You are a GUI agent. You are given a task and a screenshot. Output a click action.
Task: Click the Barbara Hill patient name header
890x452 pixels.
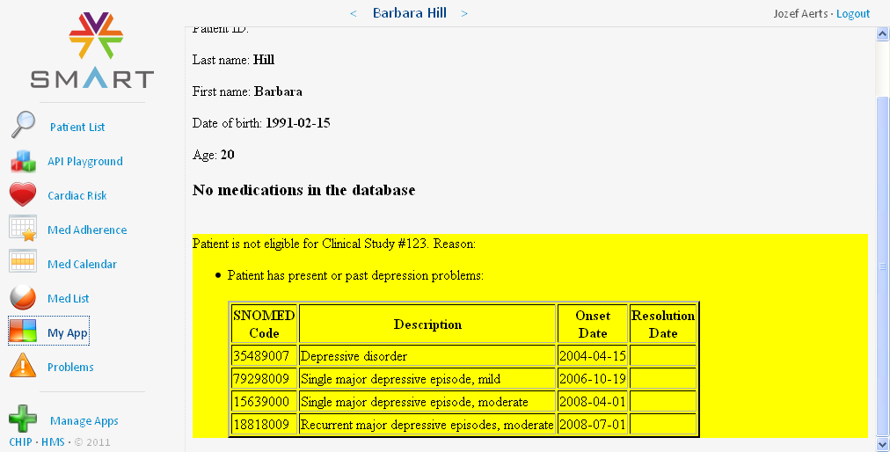(x=409, y=13)
